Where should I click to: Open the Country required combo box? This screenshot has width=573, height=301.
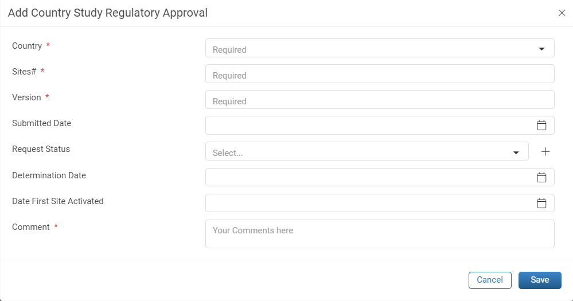(380, 48)
